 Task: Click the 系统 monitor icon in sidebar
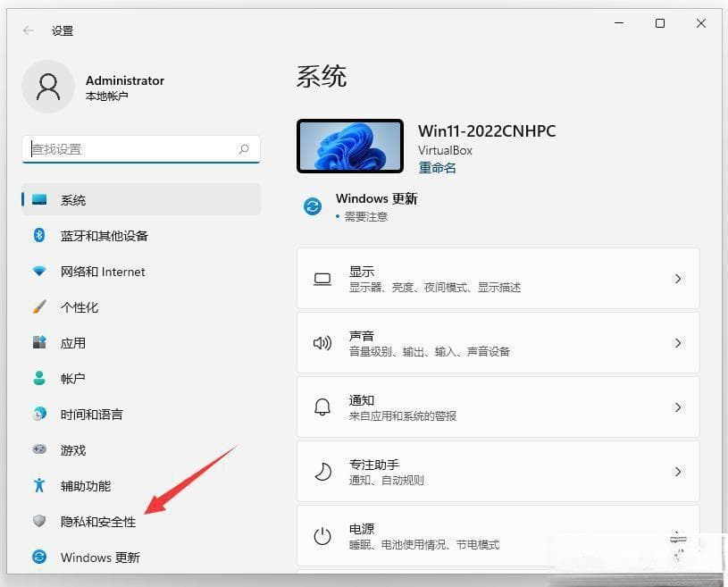pos(39,200)
